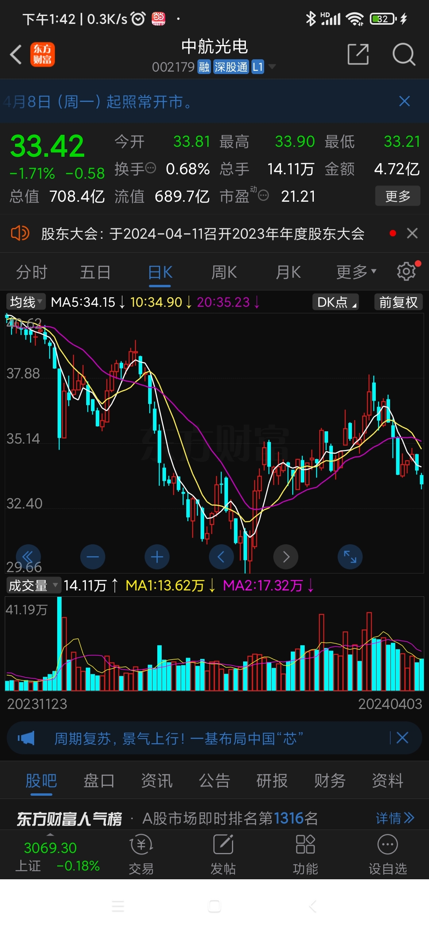Screen dimensions: 429x931
Task: Open the search magnifier icon
Action: tap(404, 54)
